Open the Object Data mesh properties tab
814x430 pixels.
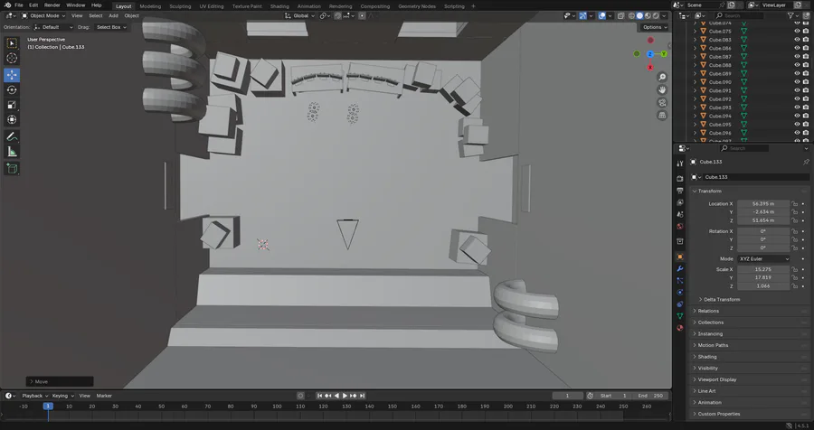click(x=680, y=316)
